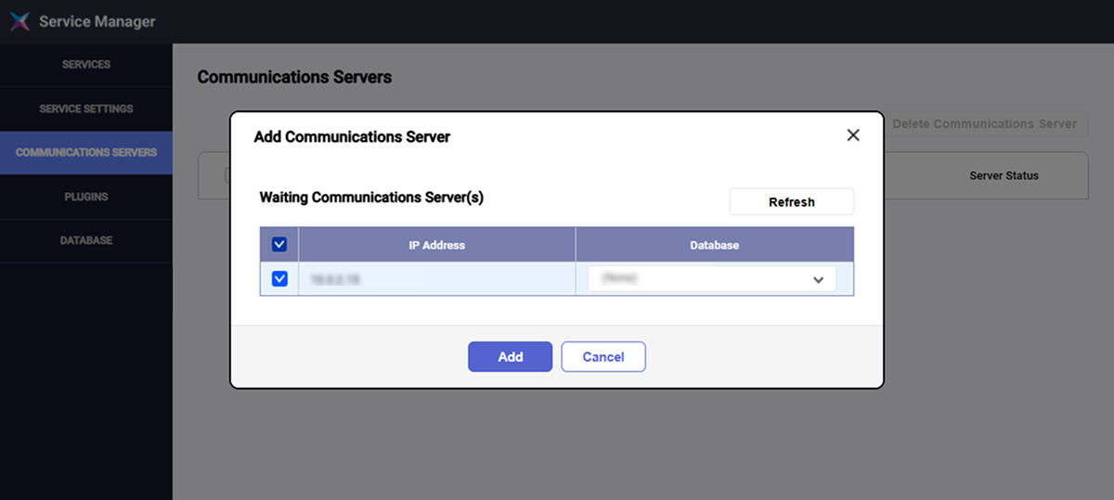Click the IP Address column header
1114x500 pixels.
coord(436,246)
